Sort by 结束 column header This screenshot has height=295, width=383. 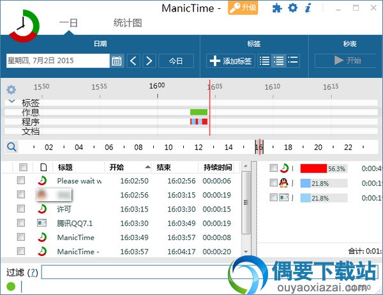point(163,167)
